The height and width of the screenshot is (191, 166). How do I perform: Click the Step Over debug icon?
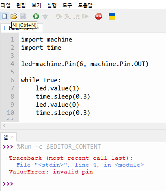click(x=58, y=16)
